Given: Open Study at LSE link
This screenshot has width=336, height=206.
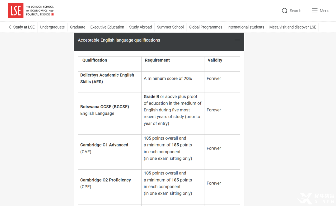Looking at the screenshot, I should point(24,27).
